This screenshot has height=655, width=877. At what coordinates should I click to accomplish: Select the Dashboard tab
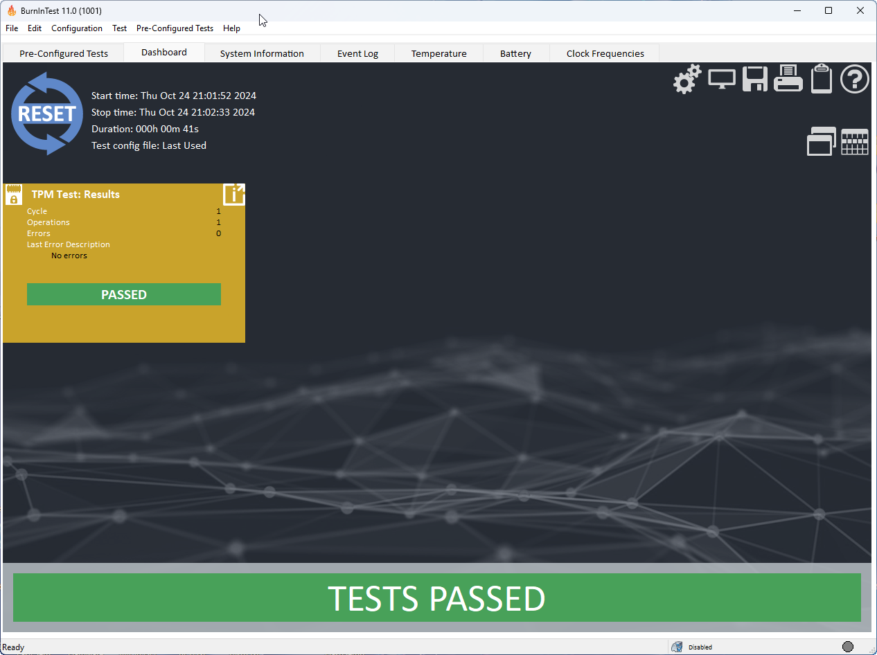(x=164, y=52)
